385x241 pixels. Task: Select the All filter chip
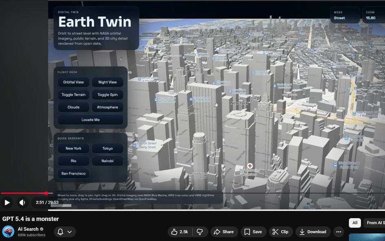355,223
